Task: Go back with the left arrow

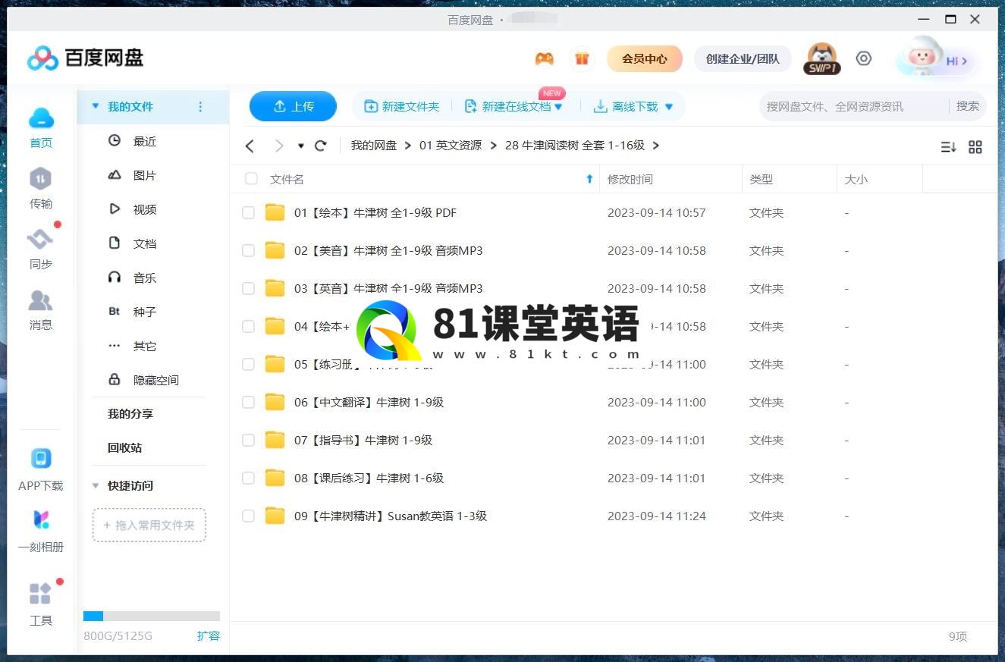Action: pos(250,146)
